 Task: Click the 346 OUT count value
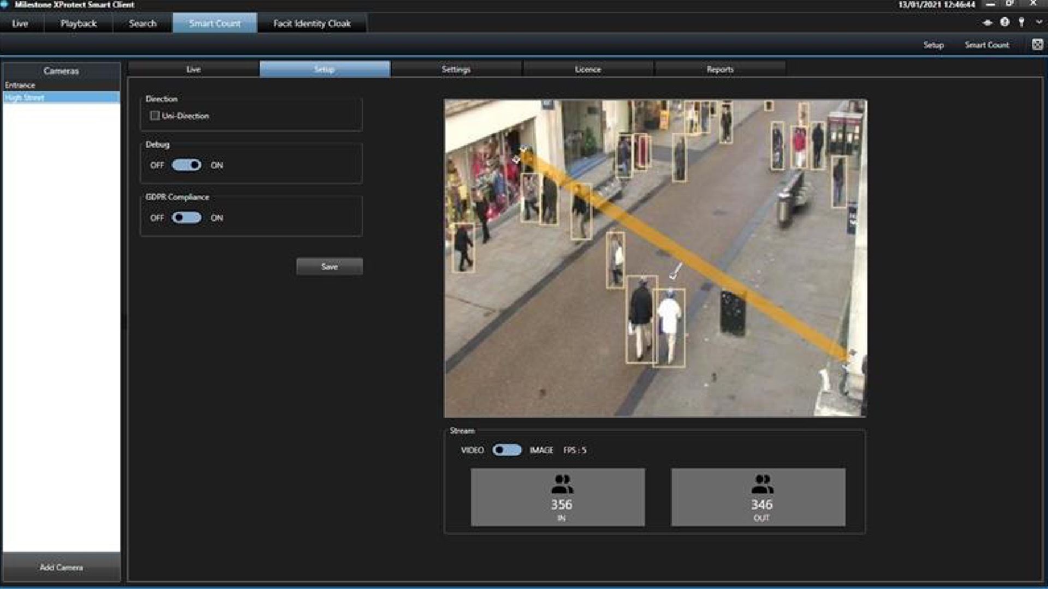(x=762, y=505)
